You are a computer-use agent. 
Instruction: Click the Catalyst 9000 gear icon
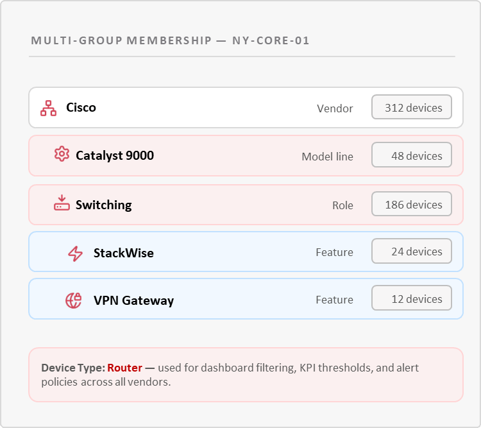click(62, 155)
